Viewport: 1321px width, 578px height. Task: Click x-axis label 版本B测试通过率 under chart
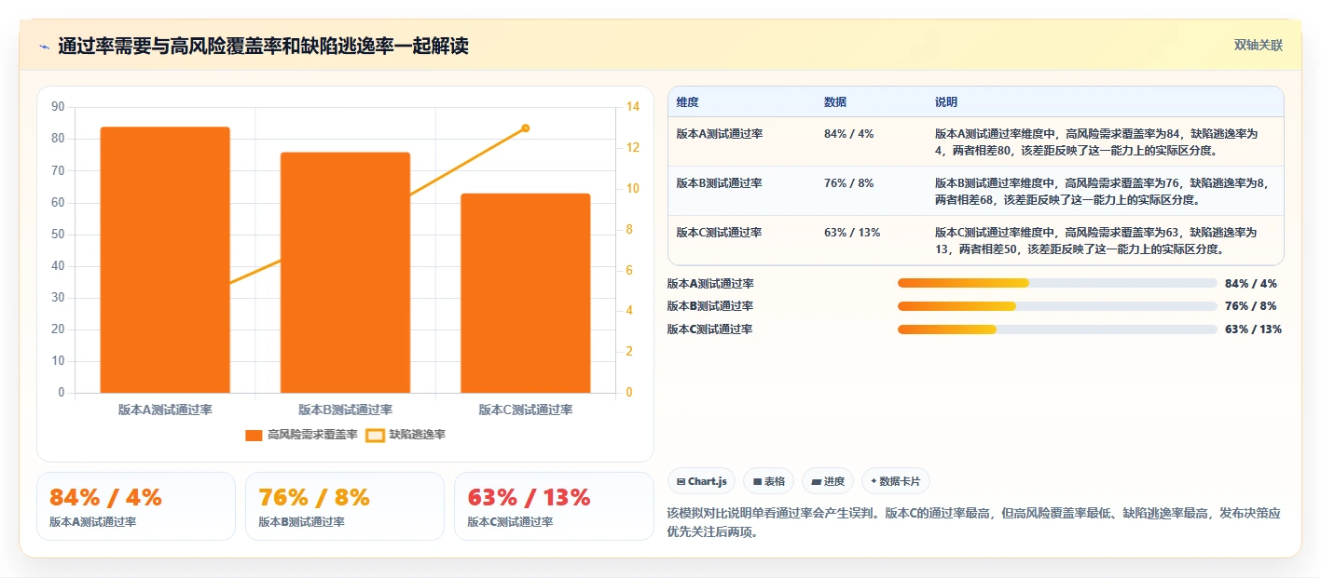[x=345, y=410]
